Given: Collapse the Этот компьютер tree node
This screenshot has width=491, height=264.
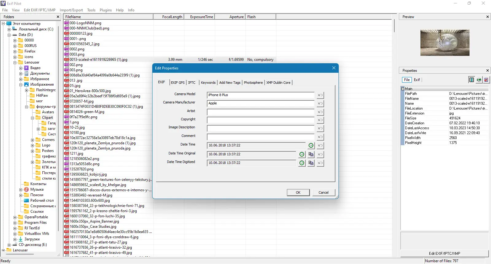Looking at the screenshot, I should (x=3, y=24).
